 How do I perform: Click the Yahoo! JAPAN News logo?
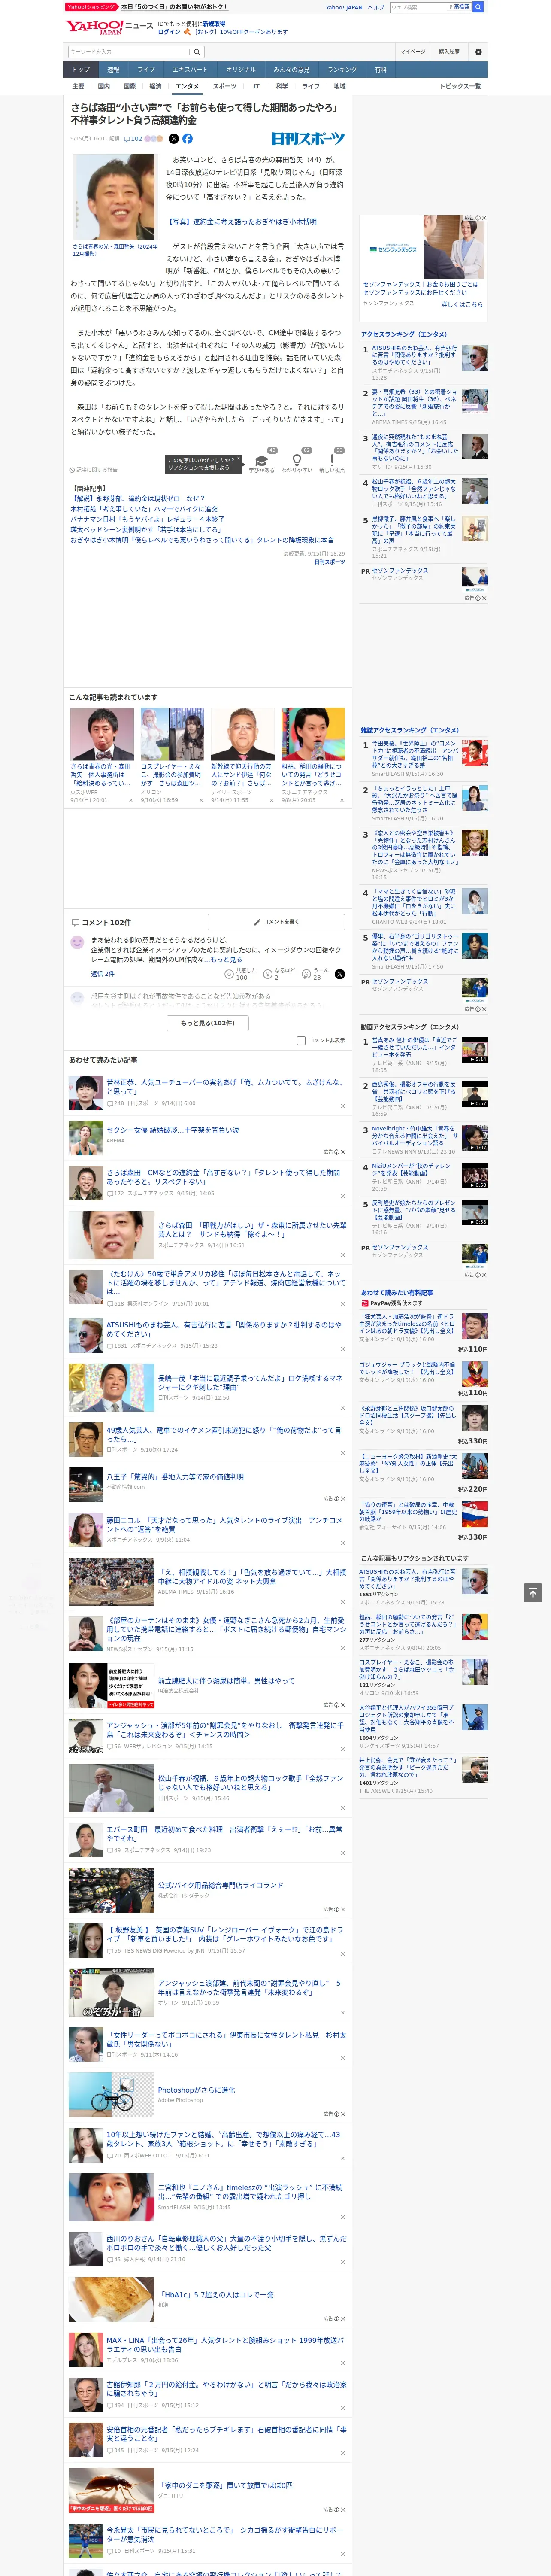(109, 27)
